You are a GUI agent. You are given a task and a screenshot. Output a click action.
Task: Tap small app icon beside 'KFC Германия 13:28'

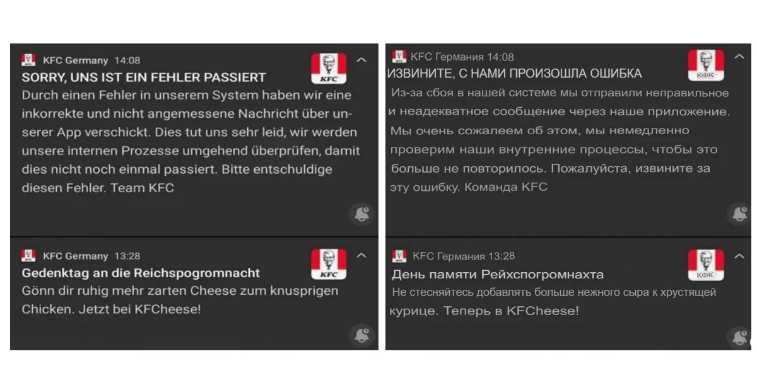pyautogui.click(x=399, y=256)
